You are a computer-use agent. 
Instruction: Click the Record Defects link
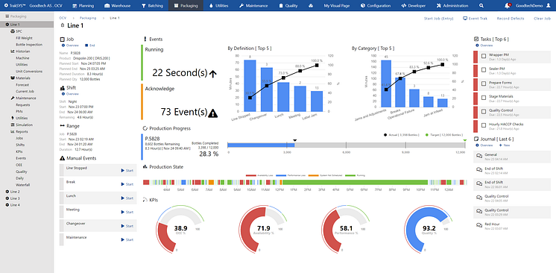click(511, 19)
